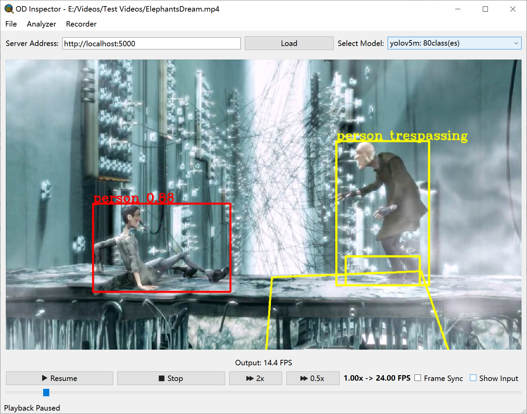This screenshot has width=527, height=414.
Task: Speed up playback with 2x button
Action: tap(255, 378)
